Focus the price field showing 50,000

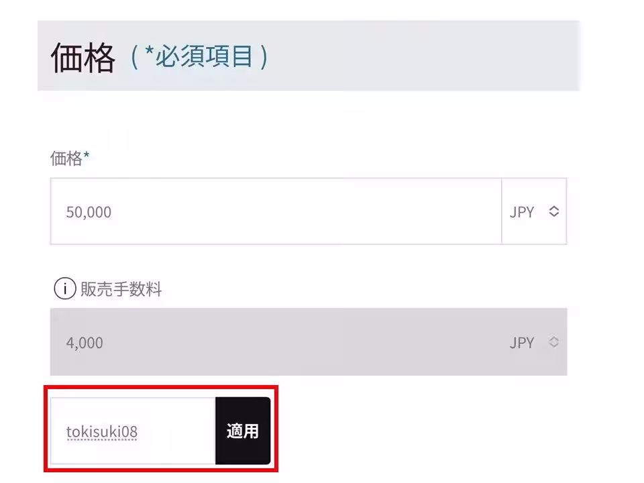[x=276, y=211]
